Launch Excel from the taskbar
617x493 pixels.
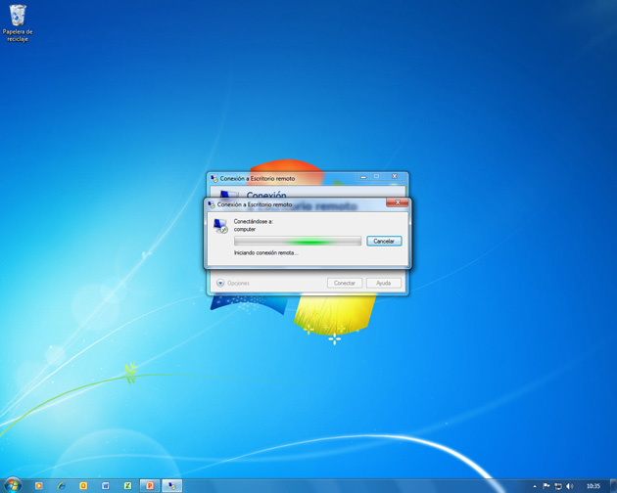click(x=127, y=485)
